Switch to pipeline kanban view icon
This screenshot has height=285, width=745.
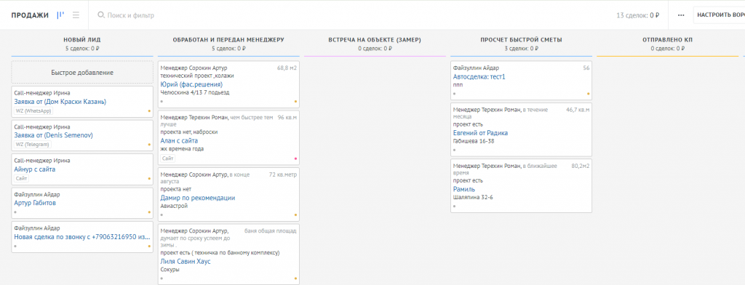click(x=60, y=15)
